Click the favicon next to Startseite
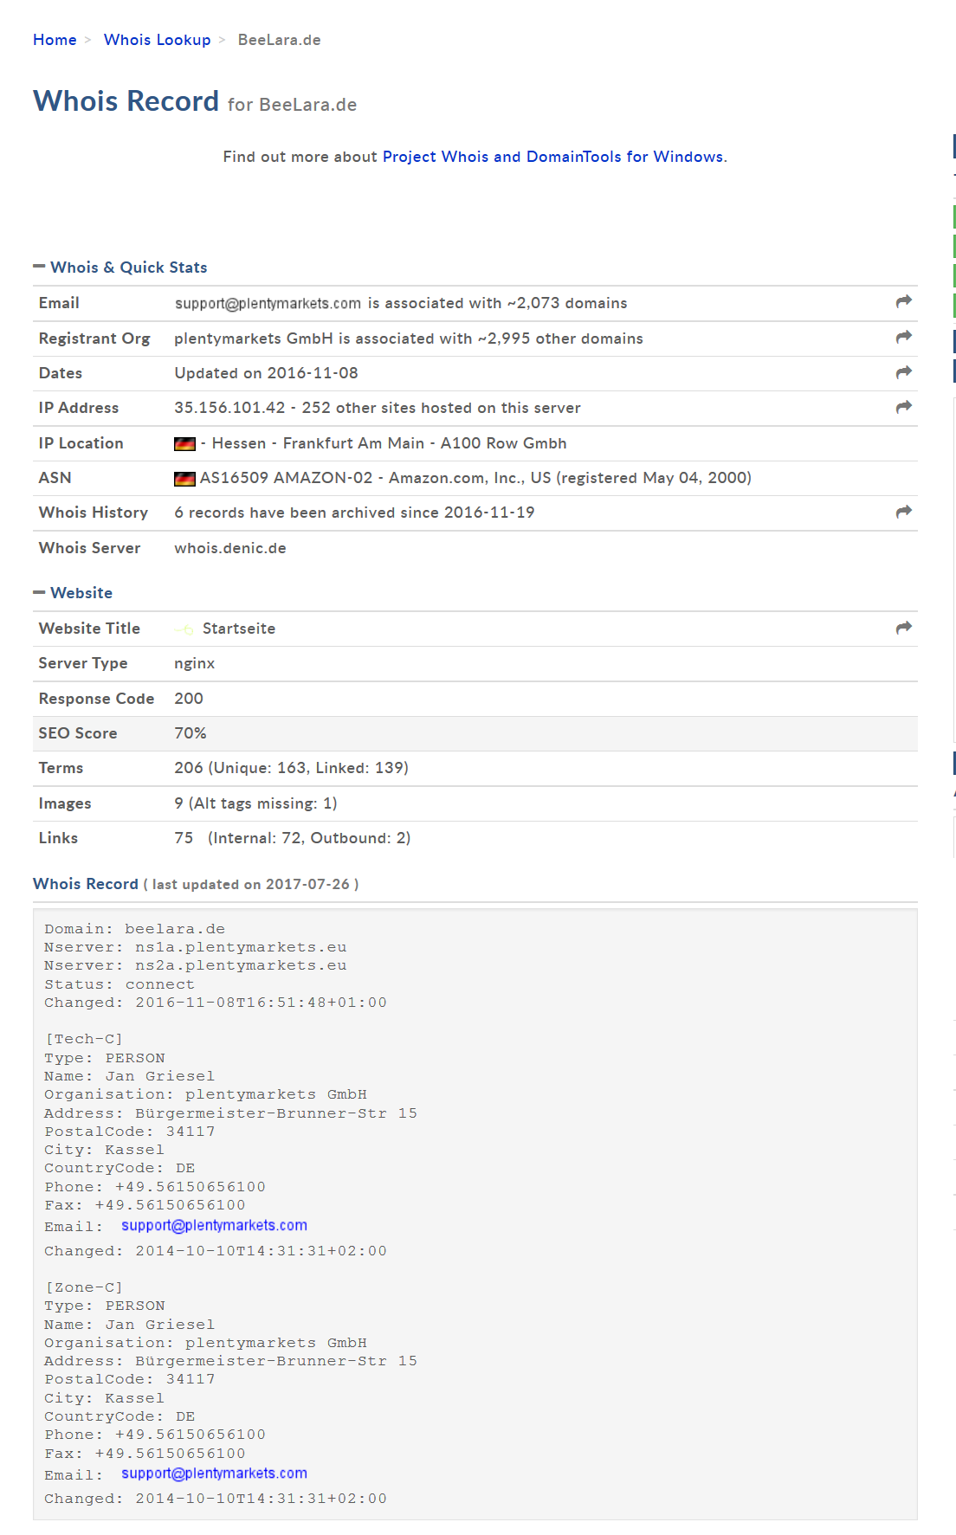This screenshot has width=956, height=1535. 185,629
